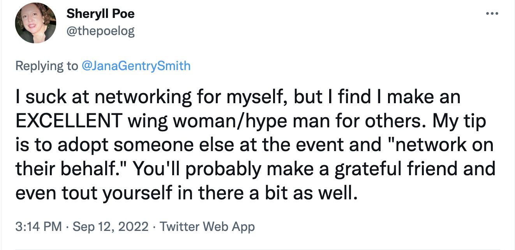Open the Sheryll Poe display name link

[101, 14]
